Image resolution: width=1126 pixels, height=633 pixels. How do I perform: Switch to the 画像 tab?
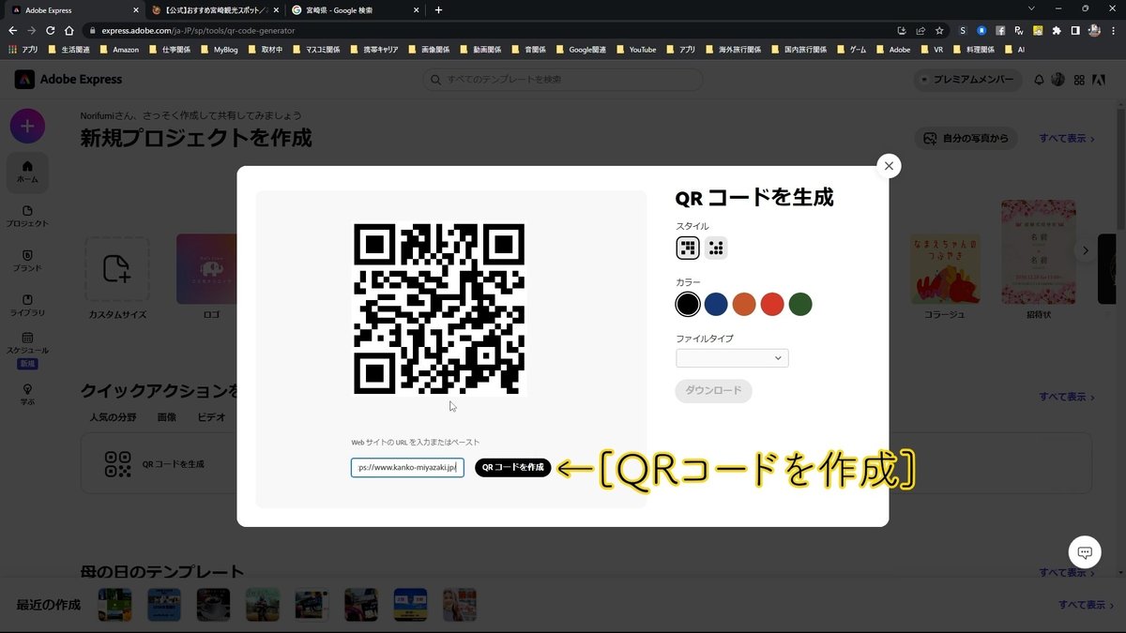166,417
